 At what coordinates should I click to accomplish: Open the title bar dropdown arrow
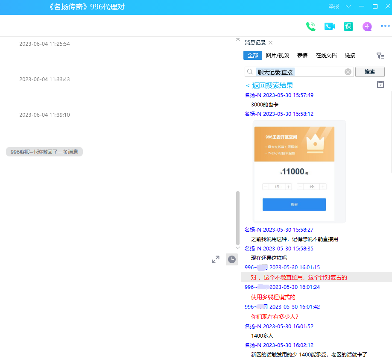pos(348,6)
